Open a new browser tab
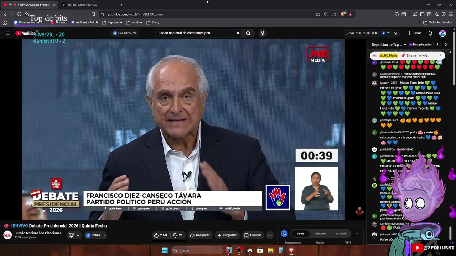This screenshot has height=256, width=456. [x=121, y=5]
